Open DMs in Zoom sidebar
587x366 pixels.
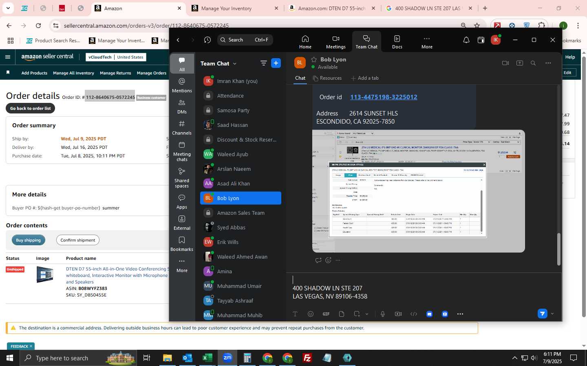pyautogui.click(x=182, y=107)
